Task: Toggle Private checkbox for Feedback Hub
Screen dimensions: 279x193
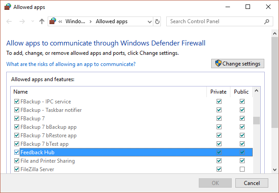Action: point(219,152)
